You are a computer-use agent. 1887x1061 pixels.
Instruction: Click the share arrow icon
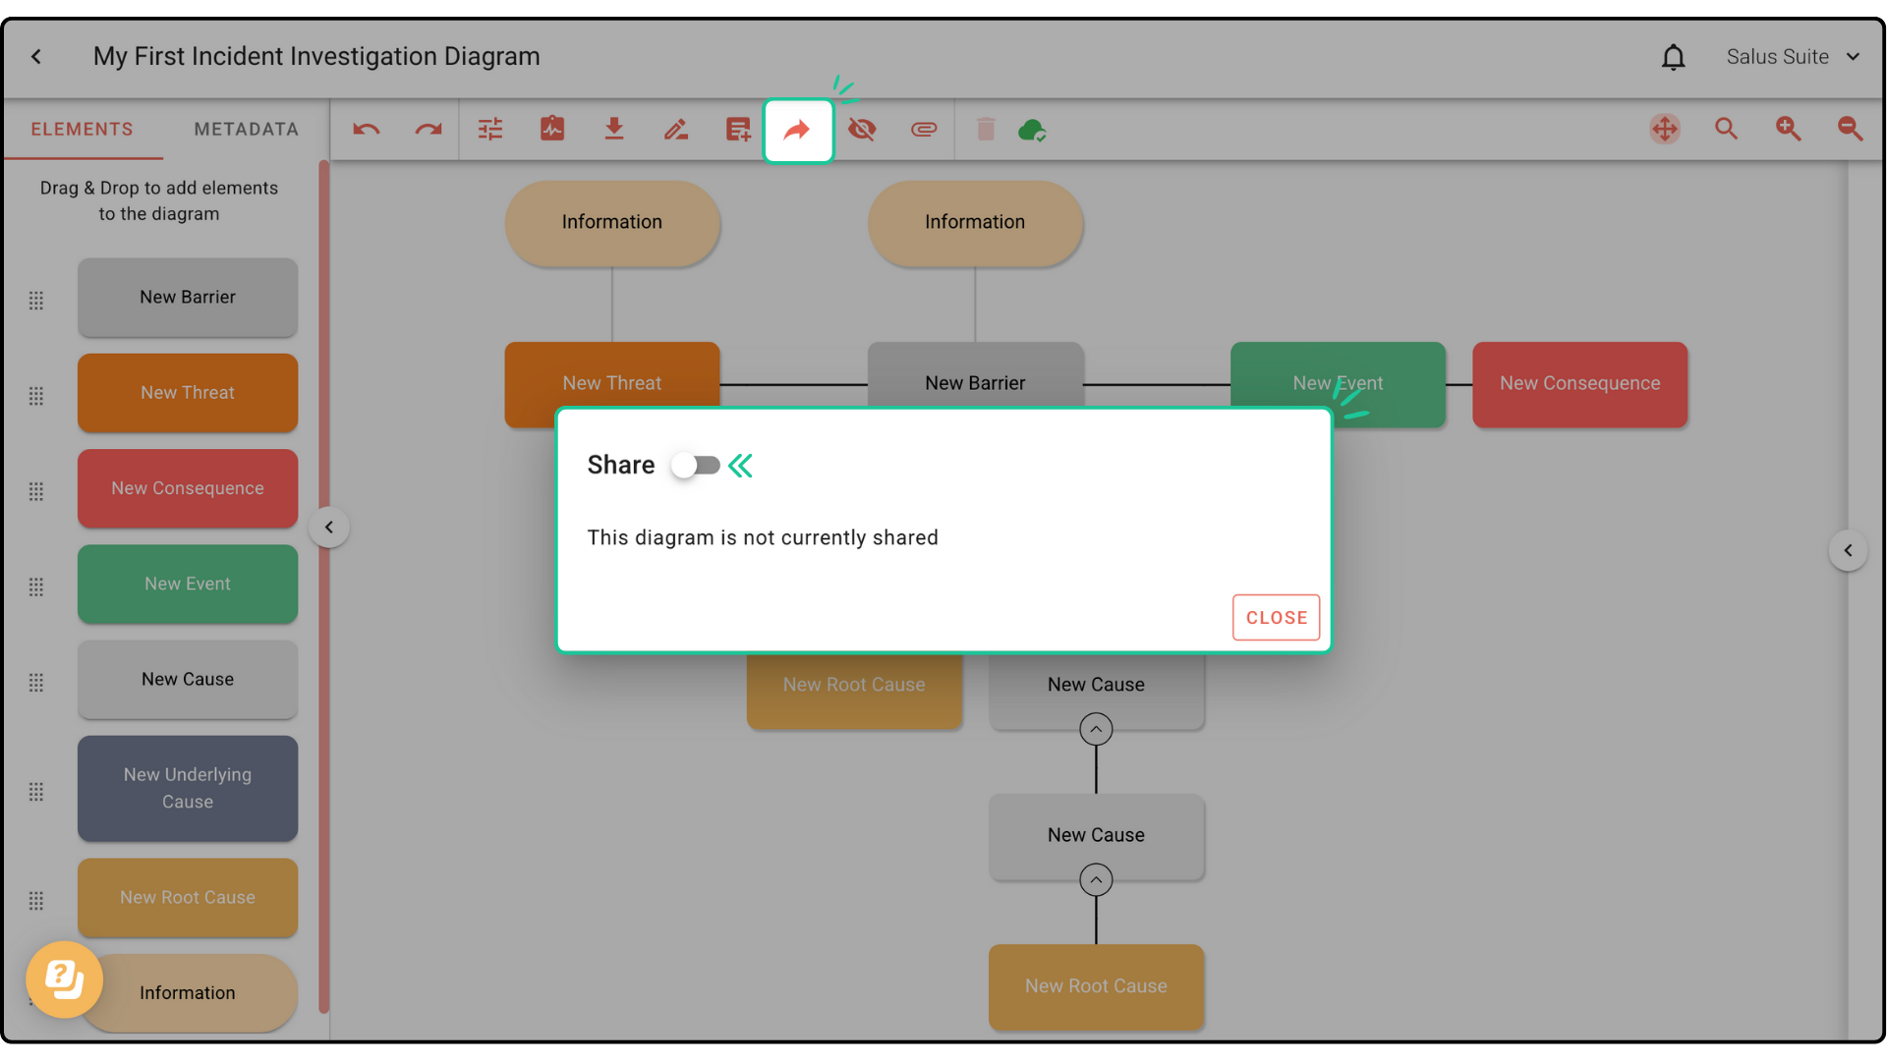tap(798, 130)
